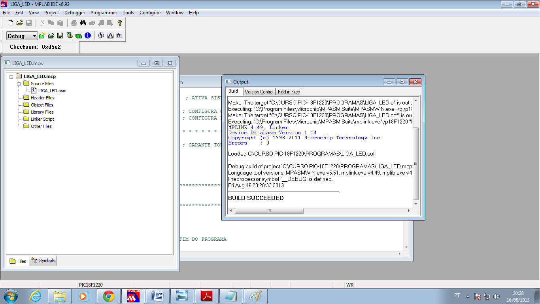Open MPLAB help question mark icon
Screen dimensions: 540x304
(x=120, y=23)
